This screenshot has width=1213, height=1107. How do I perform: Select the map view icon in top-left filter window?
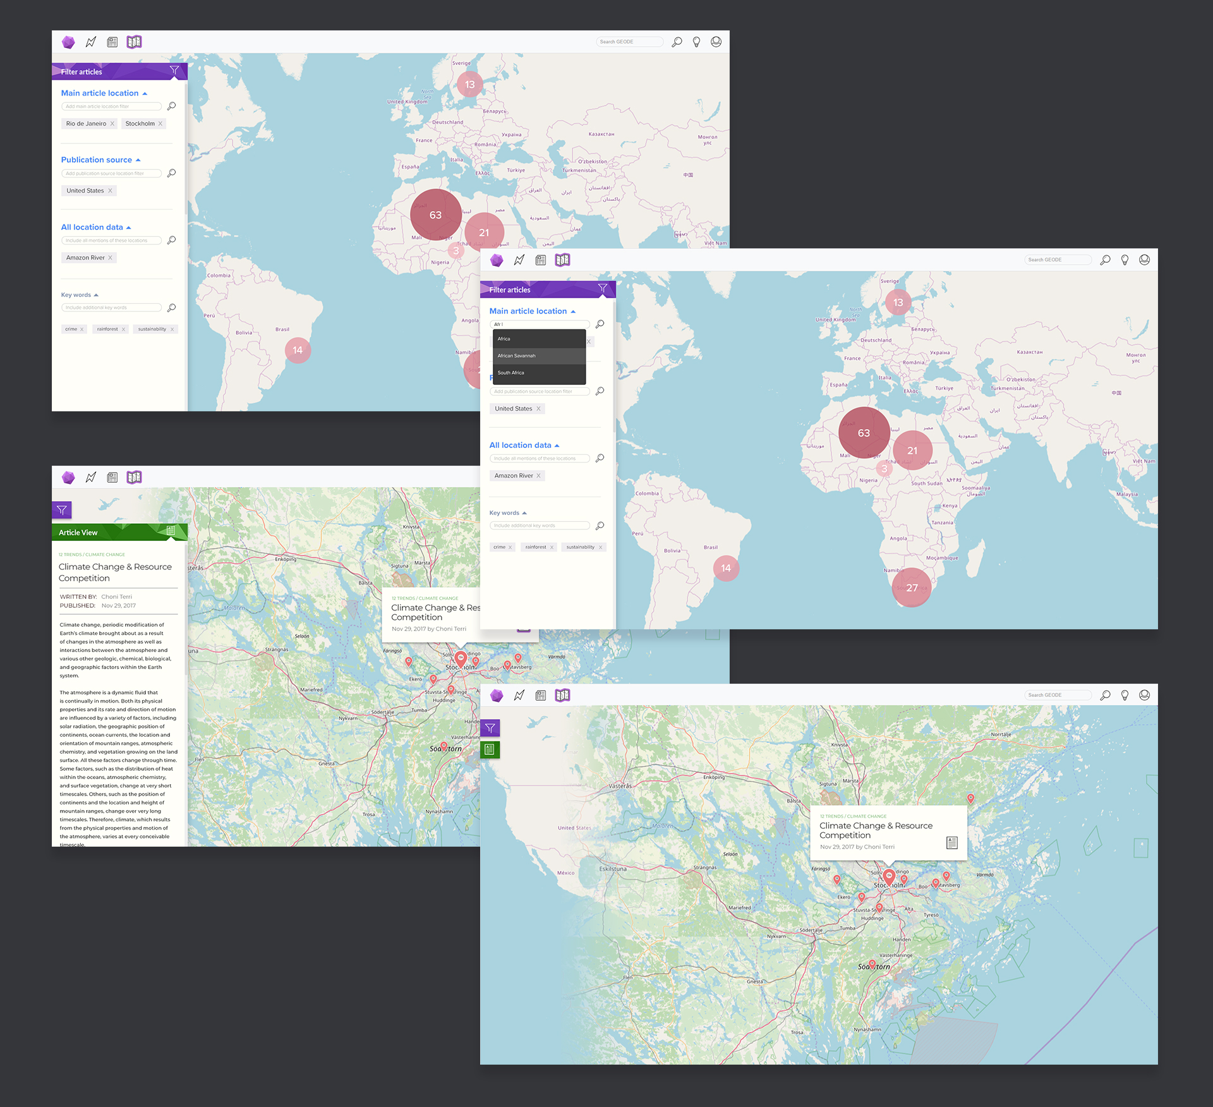pyautogui.click(x=134, y=42)
